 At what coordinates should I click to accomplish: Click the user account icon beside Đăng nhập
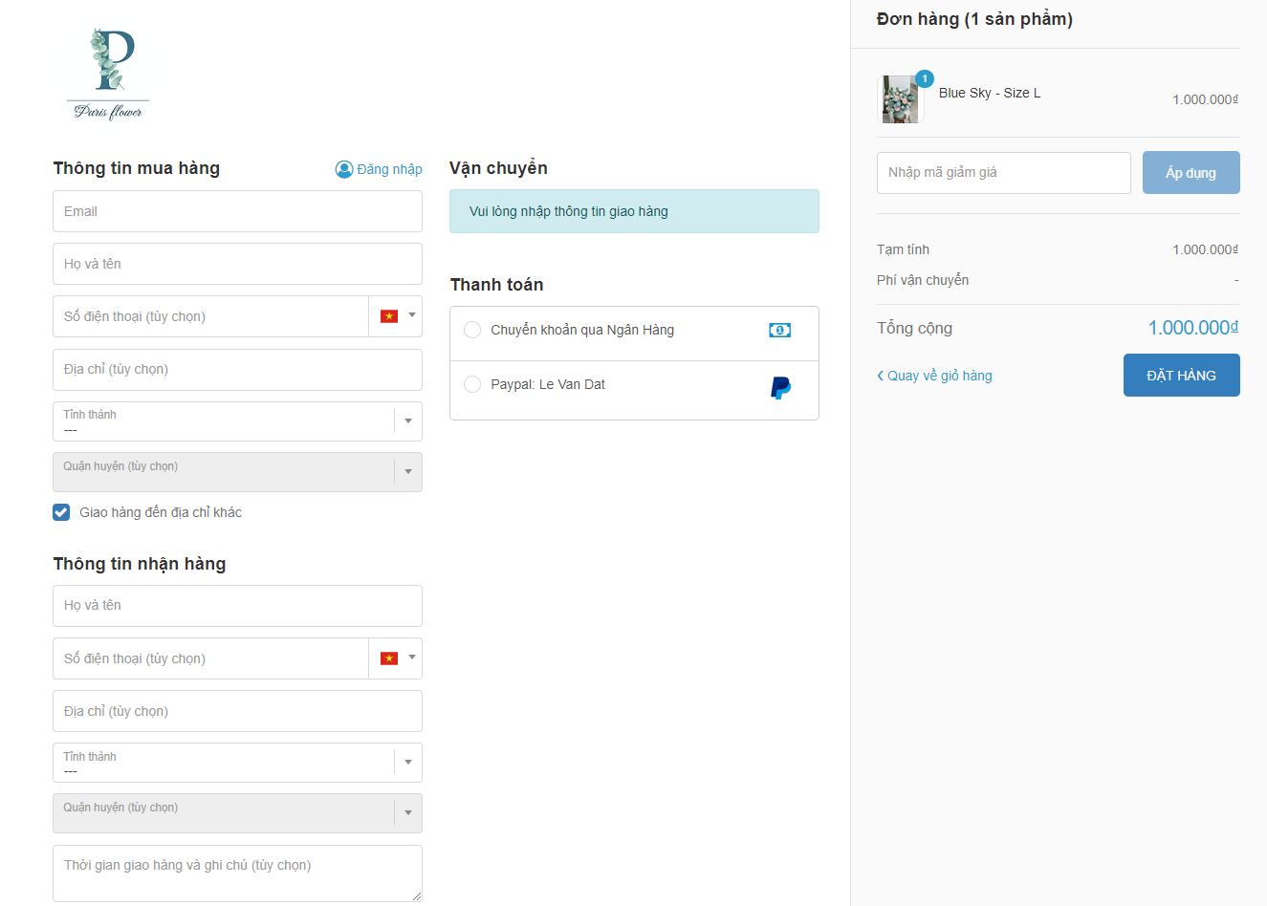[344, 169]
